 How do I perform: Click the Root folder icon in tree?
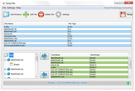tap(6, 55)
